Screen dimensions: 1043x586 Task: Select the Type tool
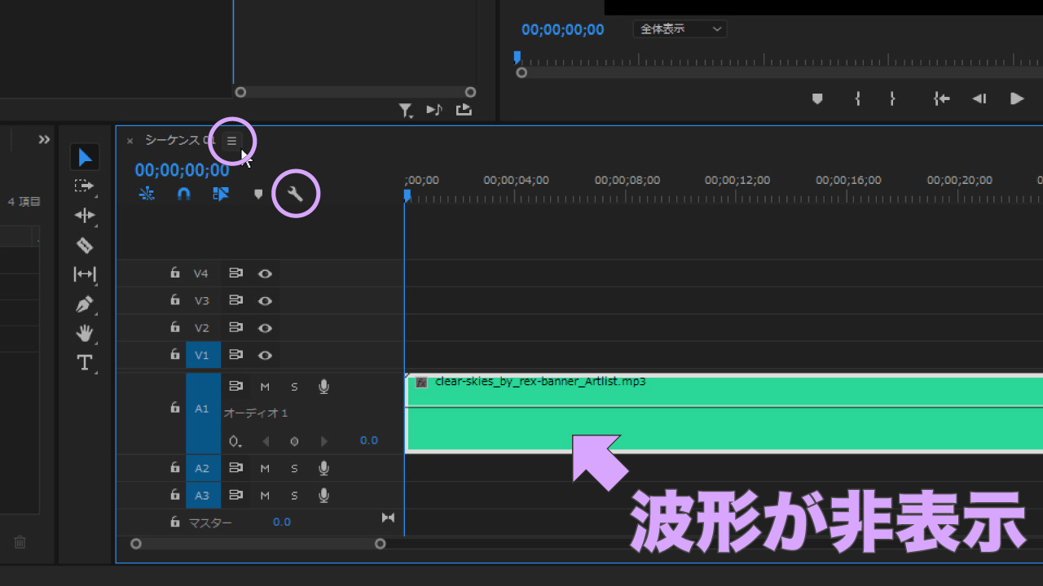pyautogui.click(x=84, y=363)
